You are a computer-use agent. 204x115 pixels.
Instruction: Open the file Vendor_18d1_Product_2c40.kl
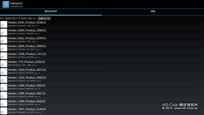[x=27, y=109]
